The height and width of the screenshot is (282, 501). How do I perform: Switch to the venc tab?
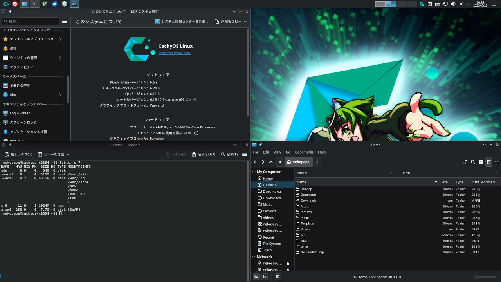tap(448, 172)
